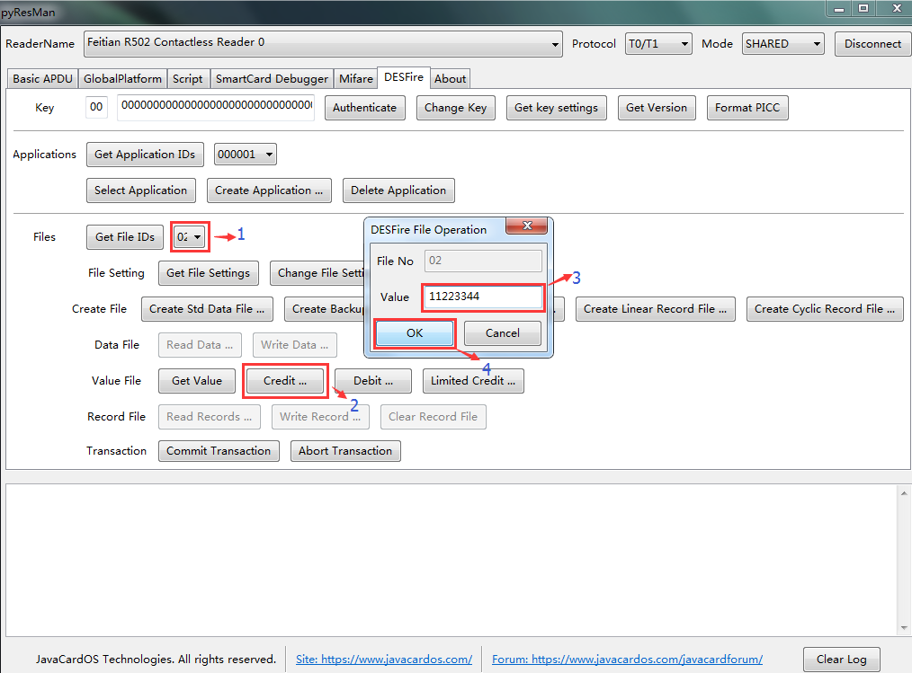The image size is (912, 673).
Task: Click the Get Version button
Action: pyautogui.click(x=656, y=108)
